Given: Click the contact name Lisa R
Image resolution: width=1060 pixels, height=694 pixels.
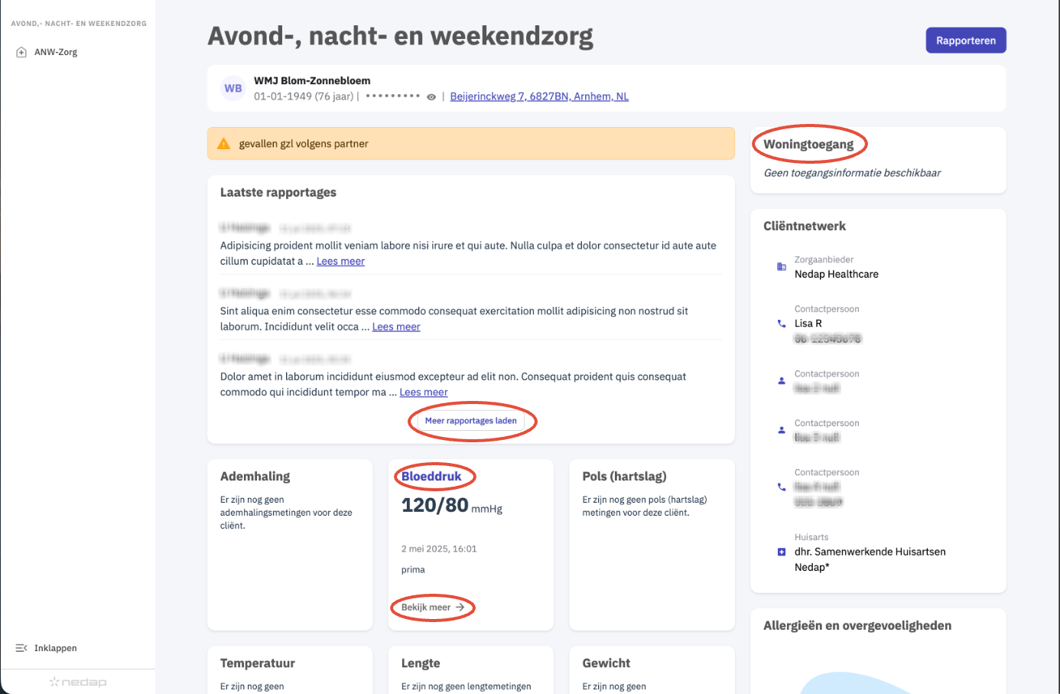Looking at the screenshot, I should [808, 324].
